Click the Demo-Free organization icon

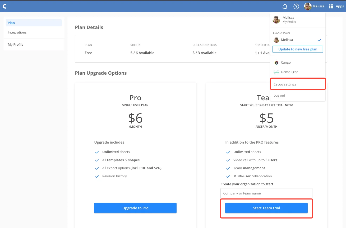(276, 72)
